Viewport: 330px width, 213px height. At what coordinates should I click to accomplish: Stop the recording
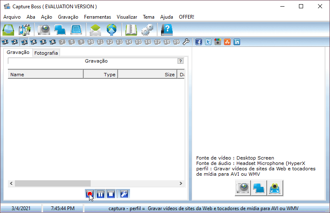(x=111, y=194)
